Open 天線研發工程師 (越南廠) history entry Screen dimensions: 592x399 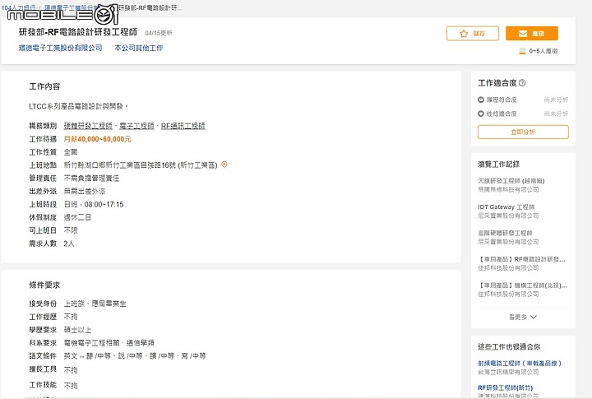pos(511,181)
